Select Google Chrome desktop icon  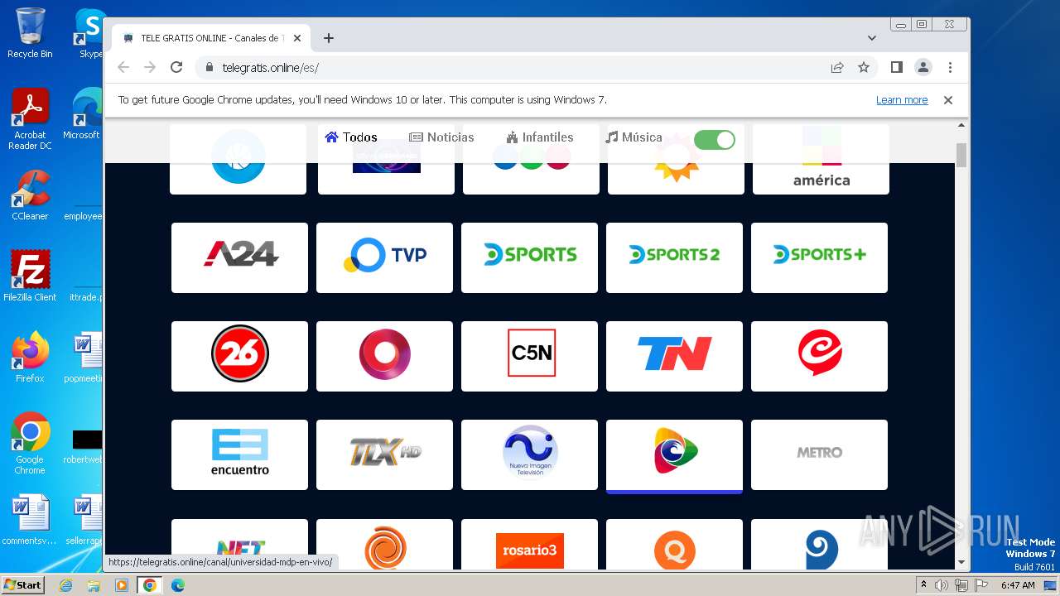point(30,443)
